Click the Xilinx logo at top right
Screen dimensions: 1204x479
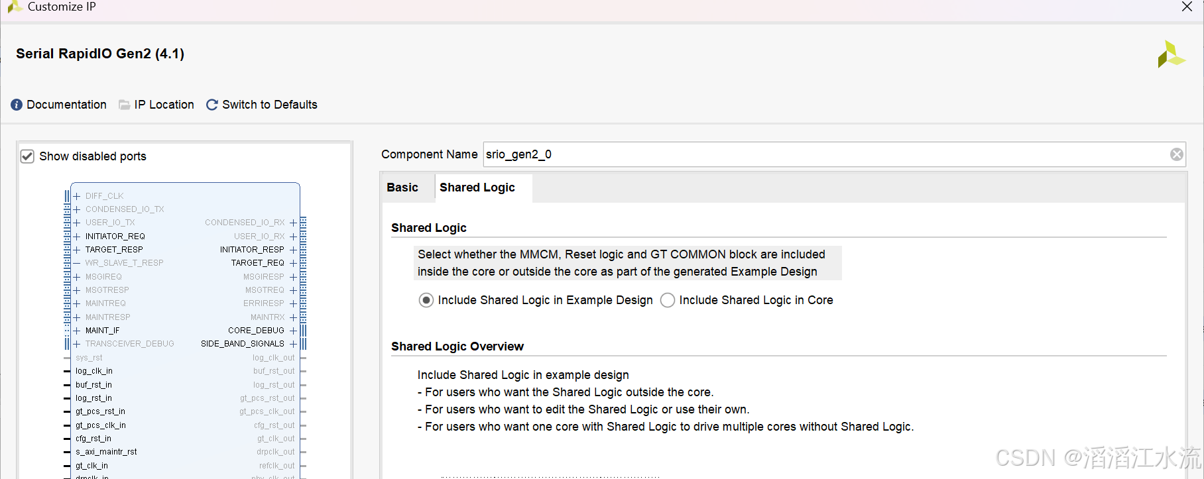click(x=1171, y=54)
